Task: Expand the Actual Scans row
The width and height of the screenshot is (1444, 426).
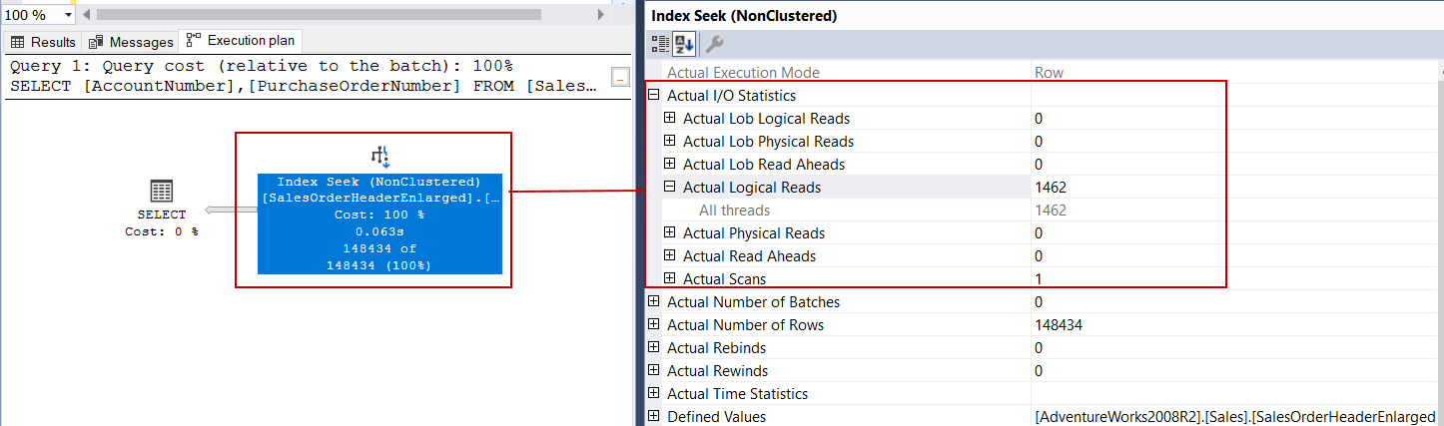Action: pos(670,279)
